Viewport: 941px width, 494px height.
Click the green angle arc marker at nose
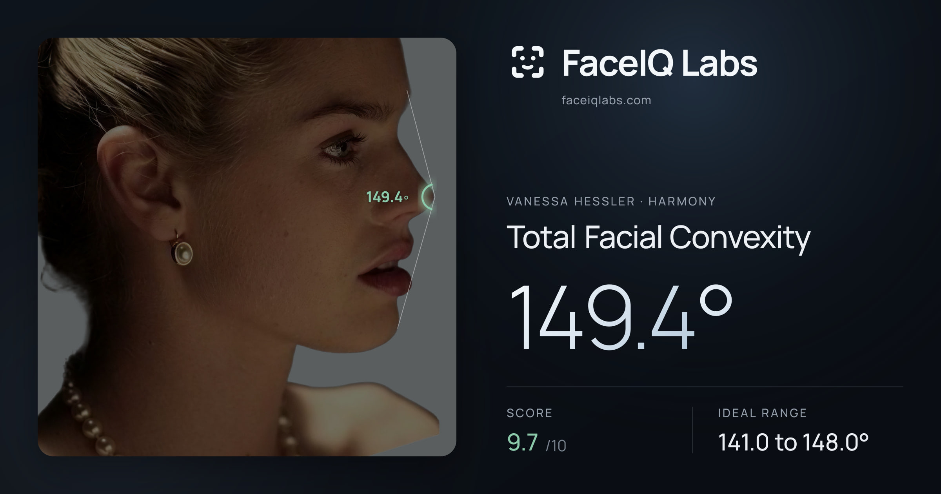click(x=428, y=197)
